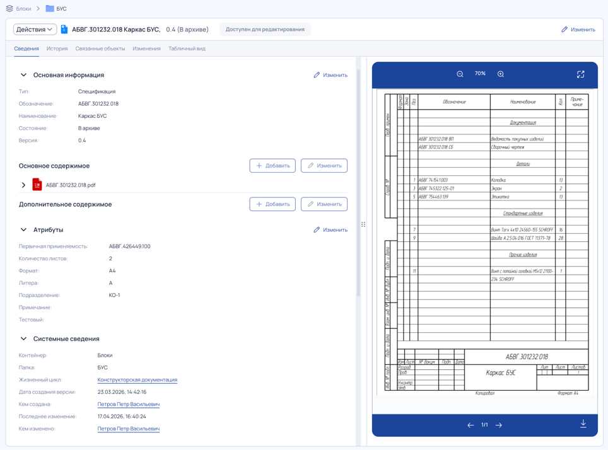This screenshot has height=450, width=608.
Task: Zoom in the document preview
Action: tap(501, 74)
